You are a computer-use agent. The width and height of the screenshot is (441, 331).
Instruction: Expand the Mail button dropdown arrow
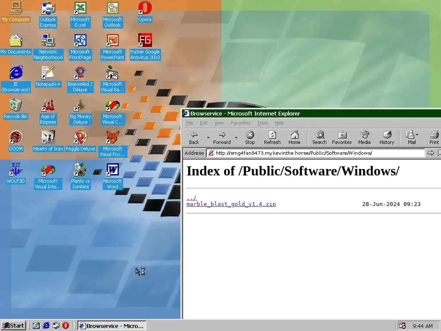(x=417, y=135)
